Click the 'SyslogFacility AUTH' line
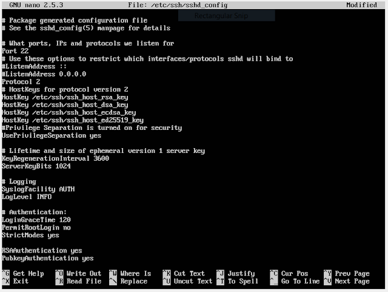Screen dimensions: 388x292 click(x=38, y=189)
